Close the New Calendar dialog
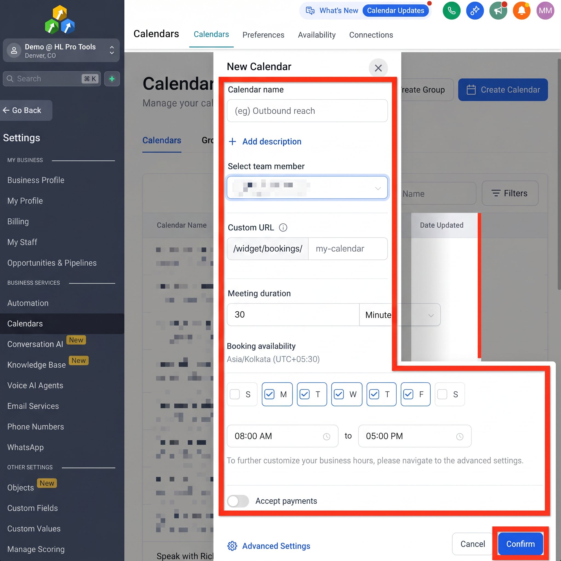The height and width of the screenshot is (561, 561). (x=378, y=68)
